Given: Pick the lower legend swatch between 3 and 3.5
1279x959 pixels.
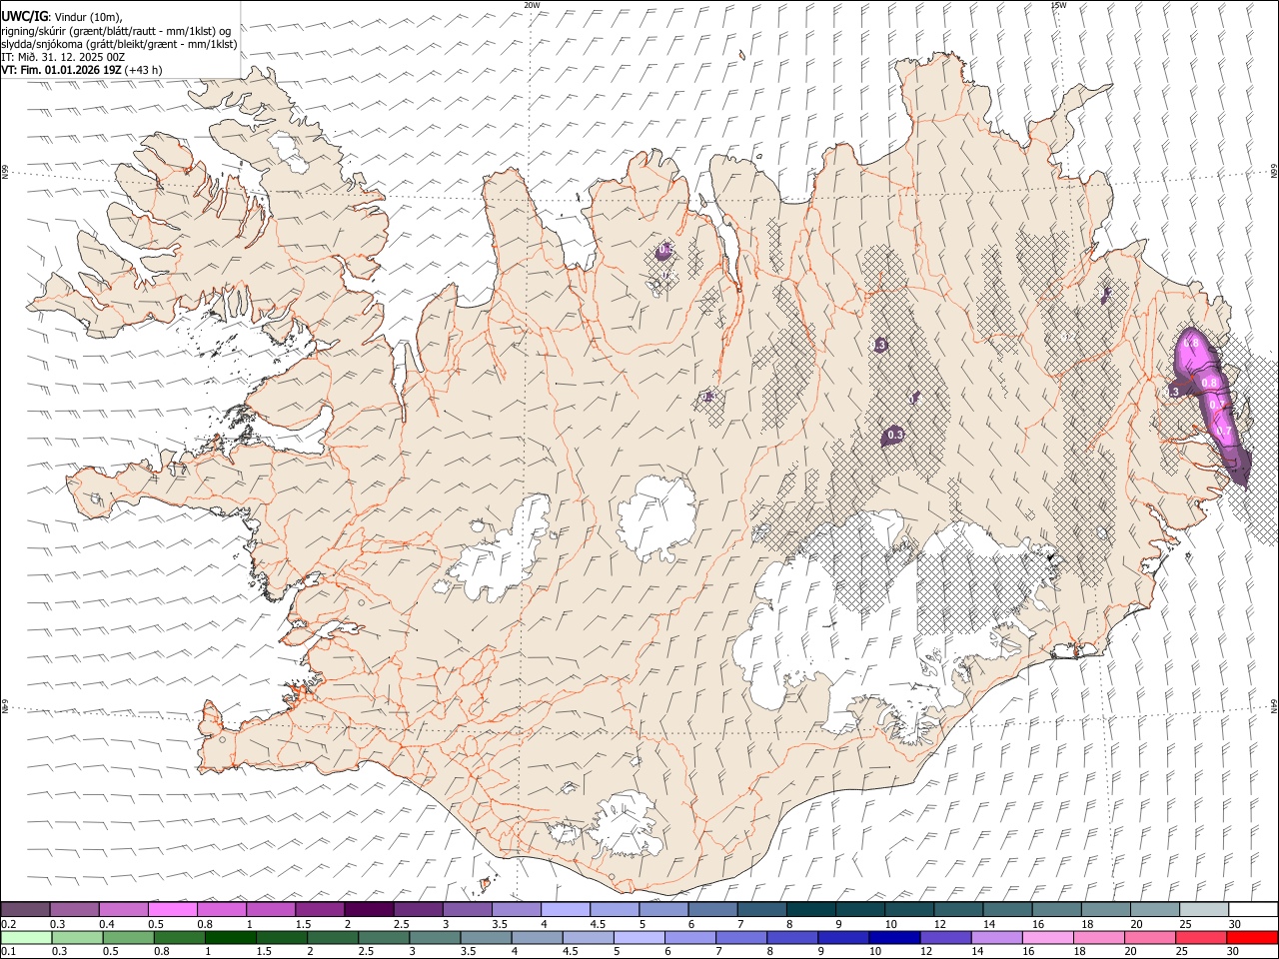Looking at the screenshot, I should [x=435, y=937].
